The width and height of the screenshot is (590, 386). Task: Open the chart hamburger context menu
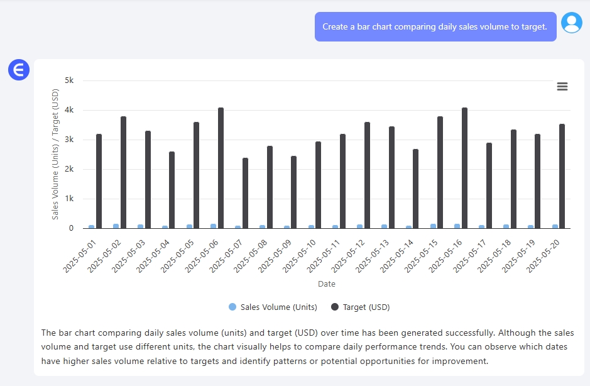click(x=562, y=87)
